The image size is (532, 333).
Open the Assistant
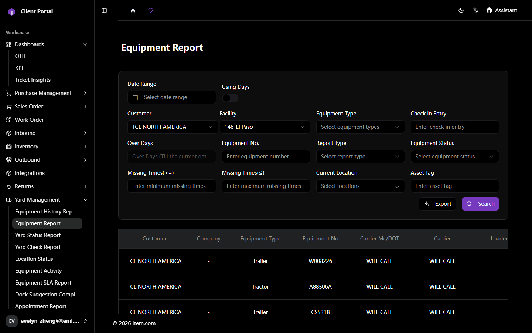click(x=502, y=10)
